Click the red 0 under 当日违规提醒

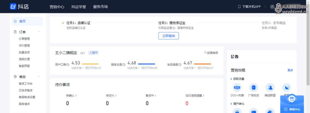pos(187,103)
